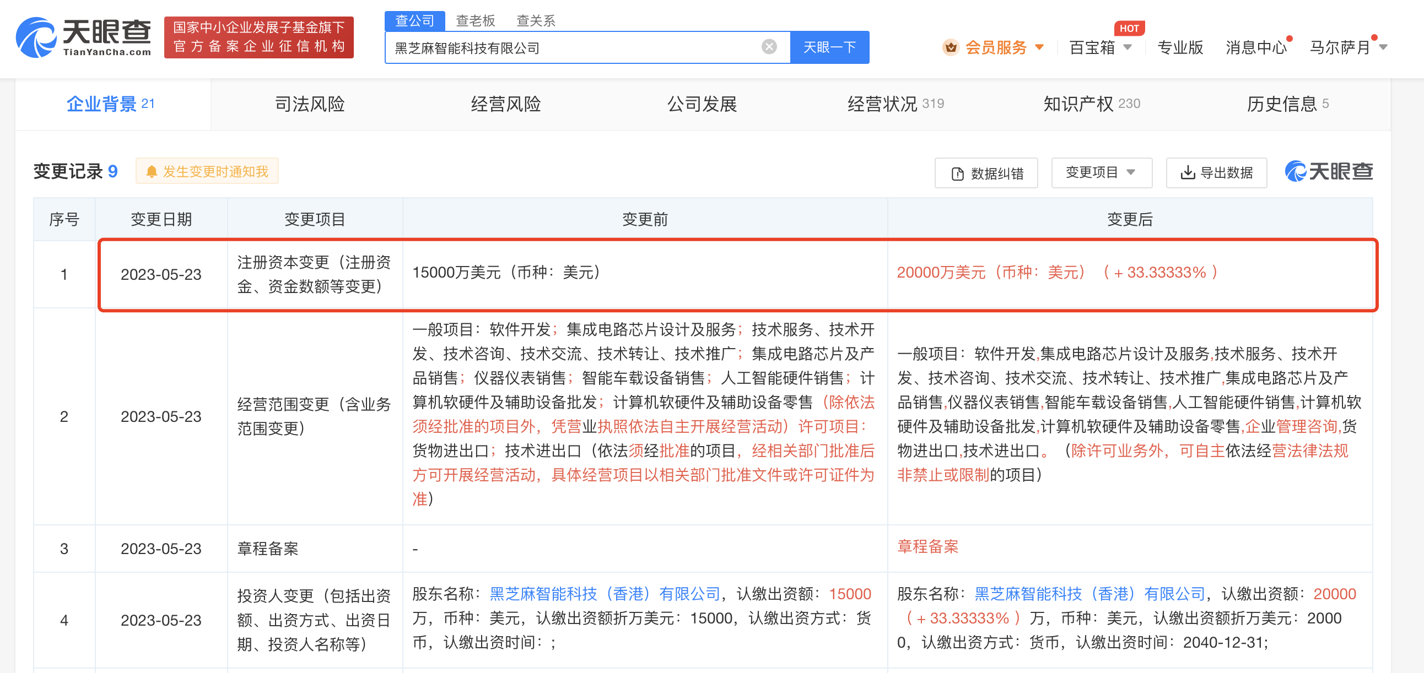
Task: Switch to the 经营状况 tab
Action: coord(896,104)
